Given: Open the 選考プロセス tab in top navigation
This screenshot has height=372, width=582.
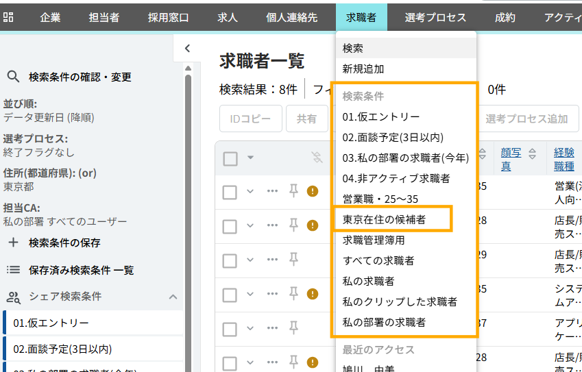Looking at the screenshot, I should [x=435, y=18].
